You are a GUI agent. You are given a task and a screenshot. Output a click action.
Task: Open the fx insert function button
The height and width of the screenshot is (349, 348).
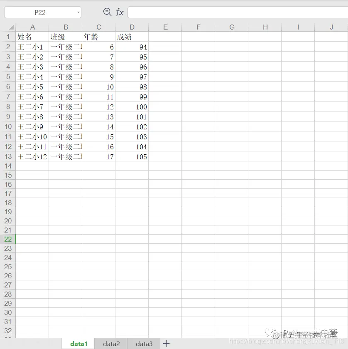(120, 12)
